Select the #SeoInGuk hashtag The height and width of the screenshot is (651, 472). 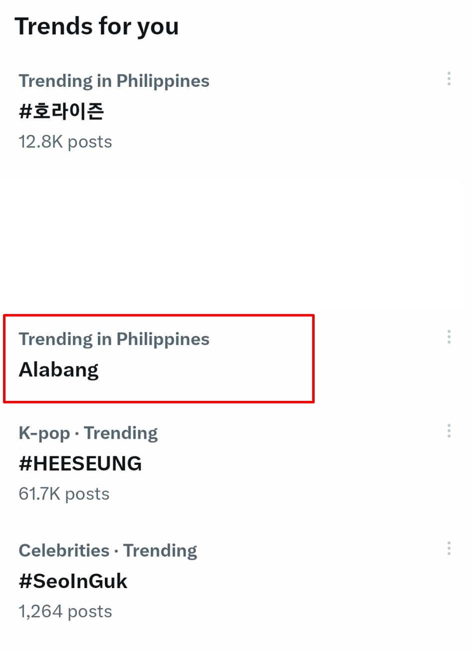click(x=73, y=581)
